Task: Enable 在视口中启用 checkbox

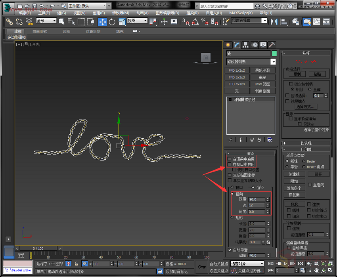Action: pos(229,164)
